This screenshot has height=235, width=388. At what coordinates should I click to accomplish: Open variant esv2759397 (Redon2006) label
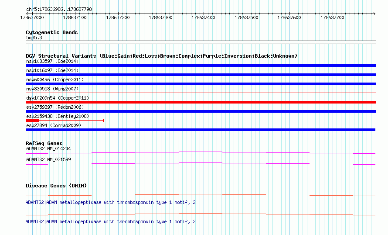[55, 107]
